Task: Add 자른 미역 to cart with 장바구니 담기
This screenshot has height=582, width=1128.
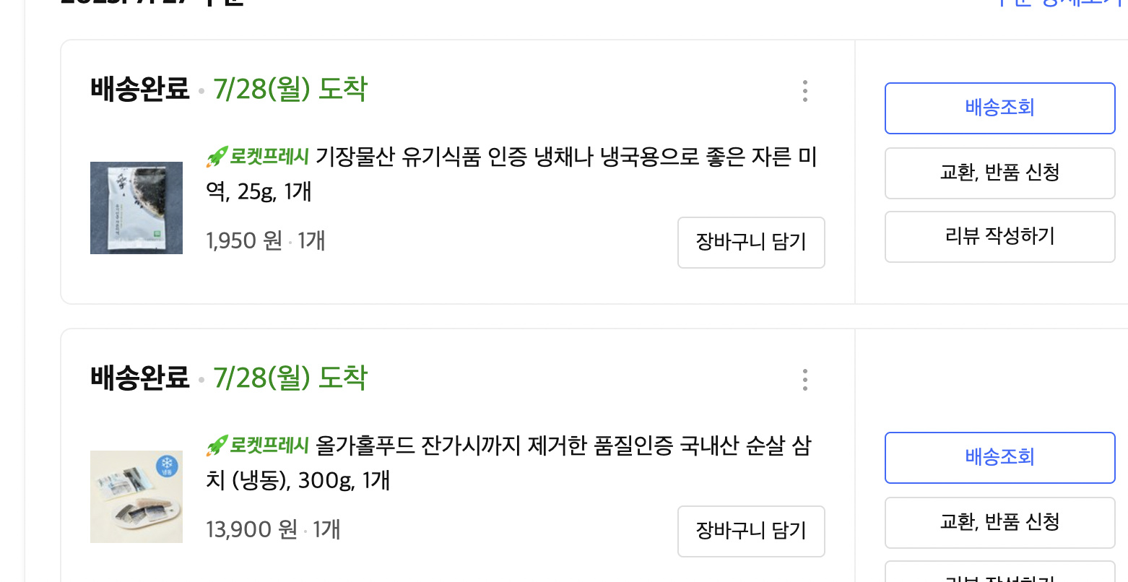Action: pos(751,243)
